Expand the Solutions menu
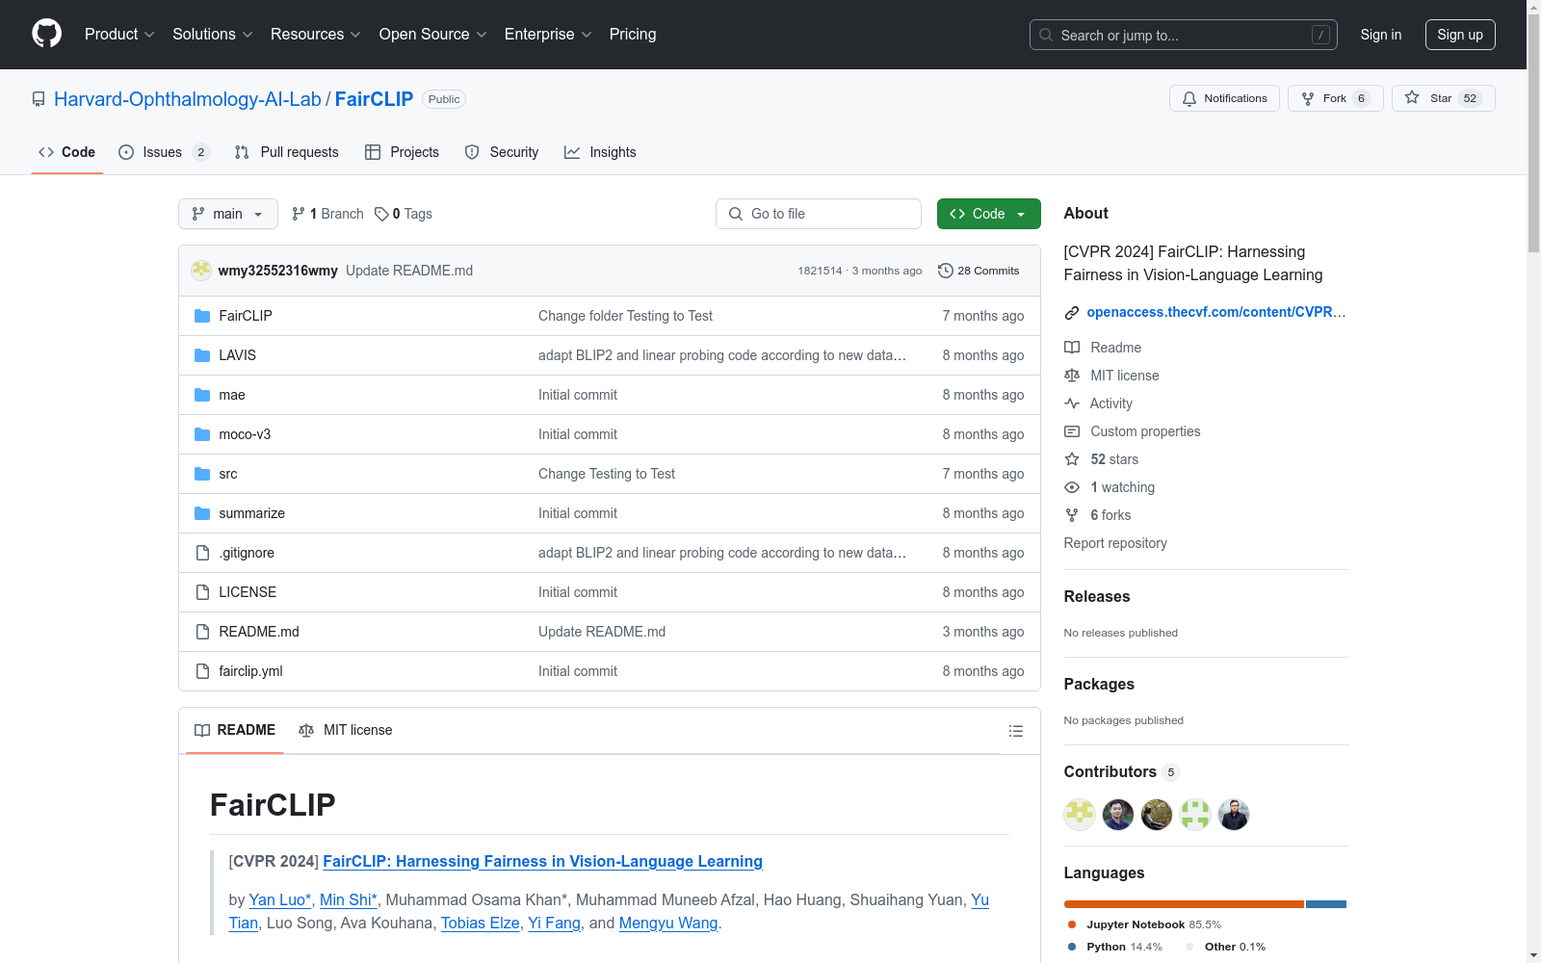The width and height of the screenshot is (1541, 963). coord(213,34)
